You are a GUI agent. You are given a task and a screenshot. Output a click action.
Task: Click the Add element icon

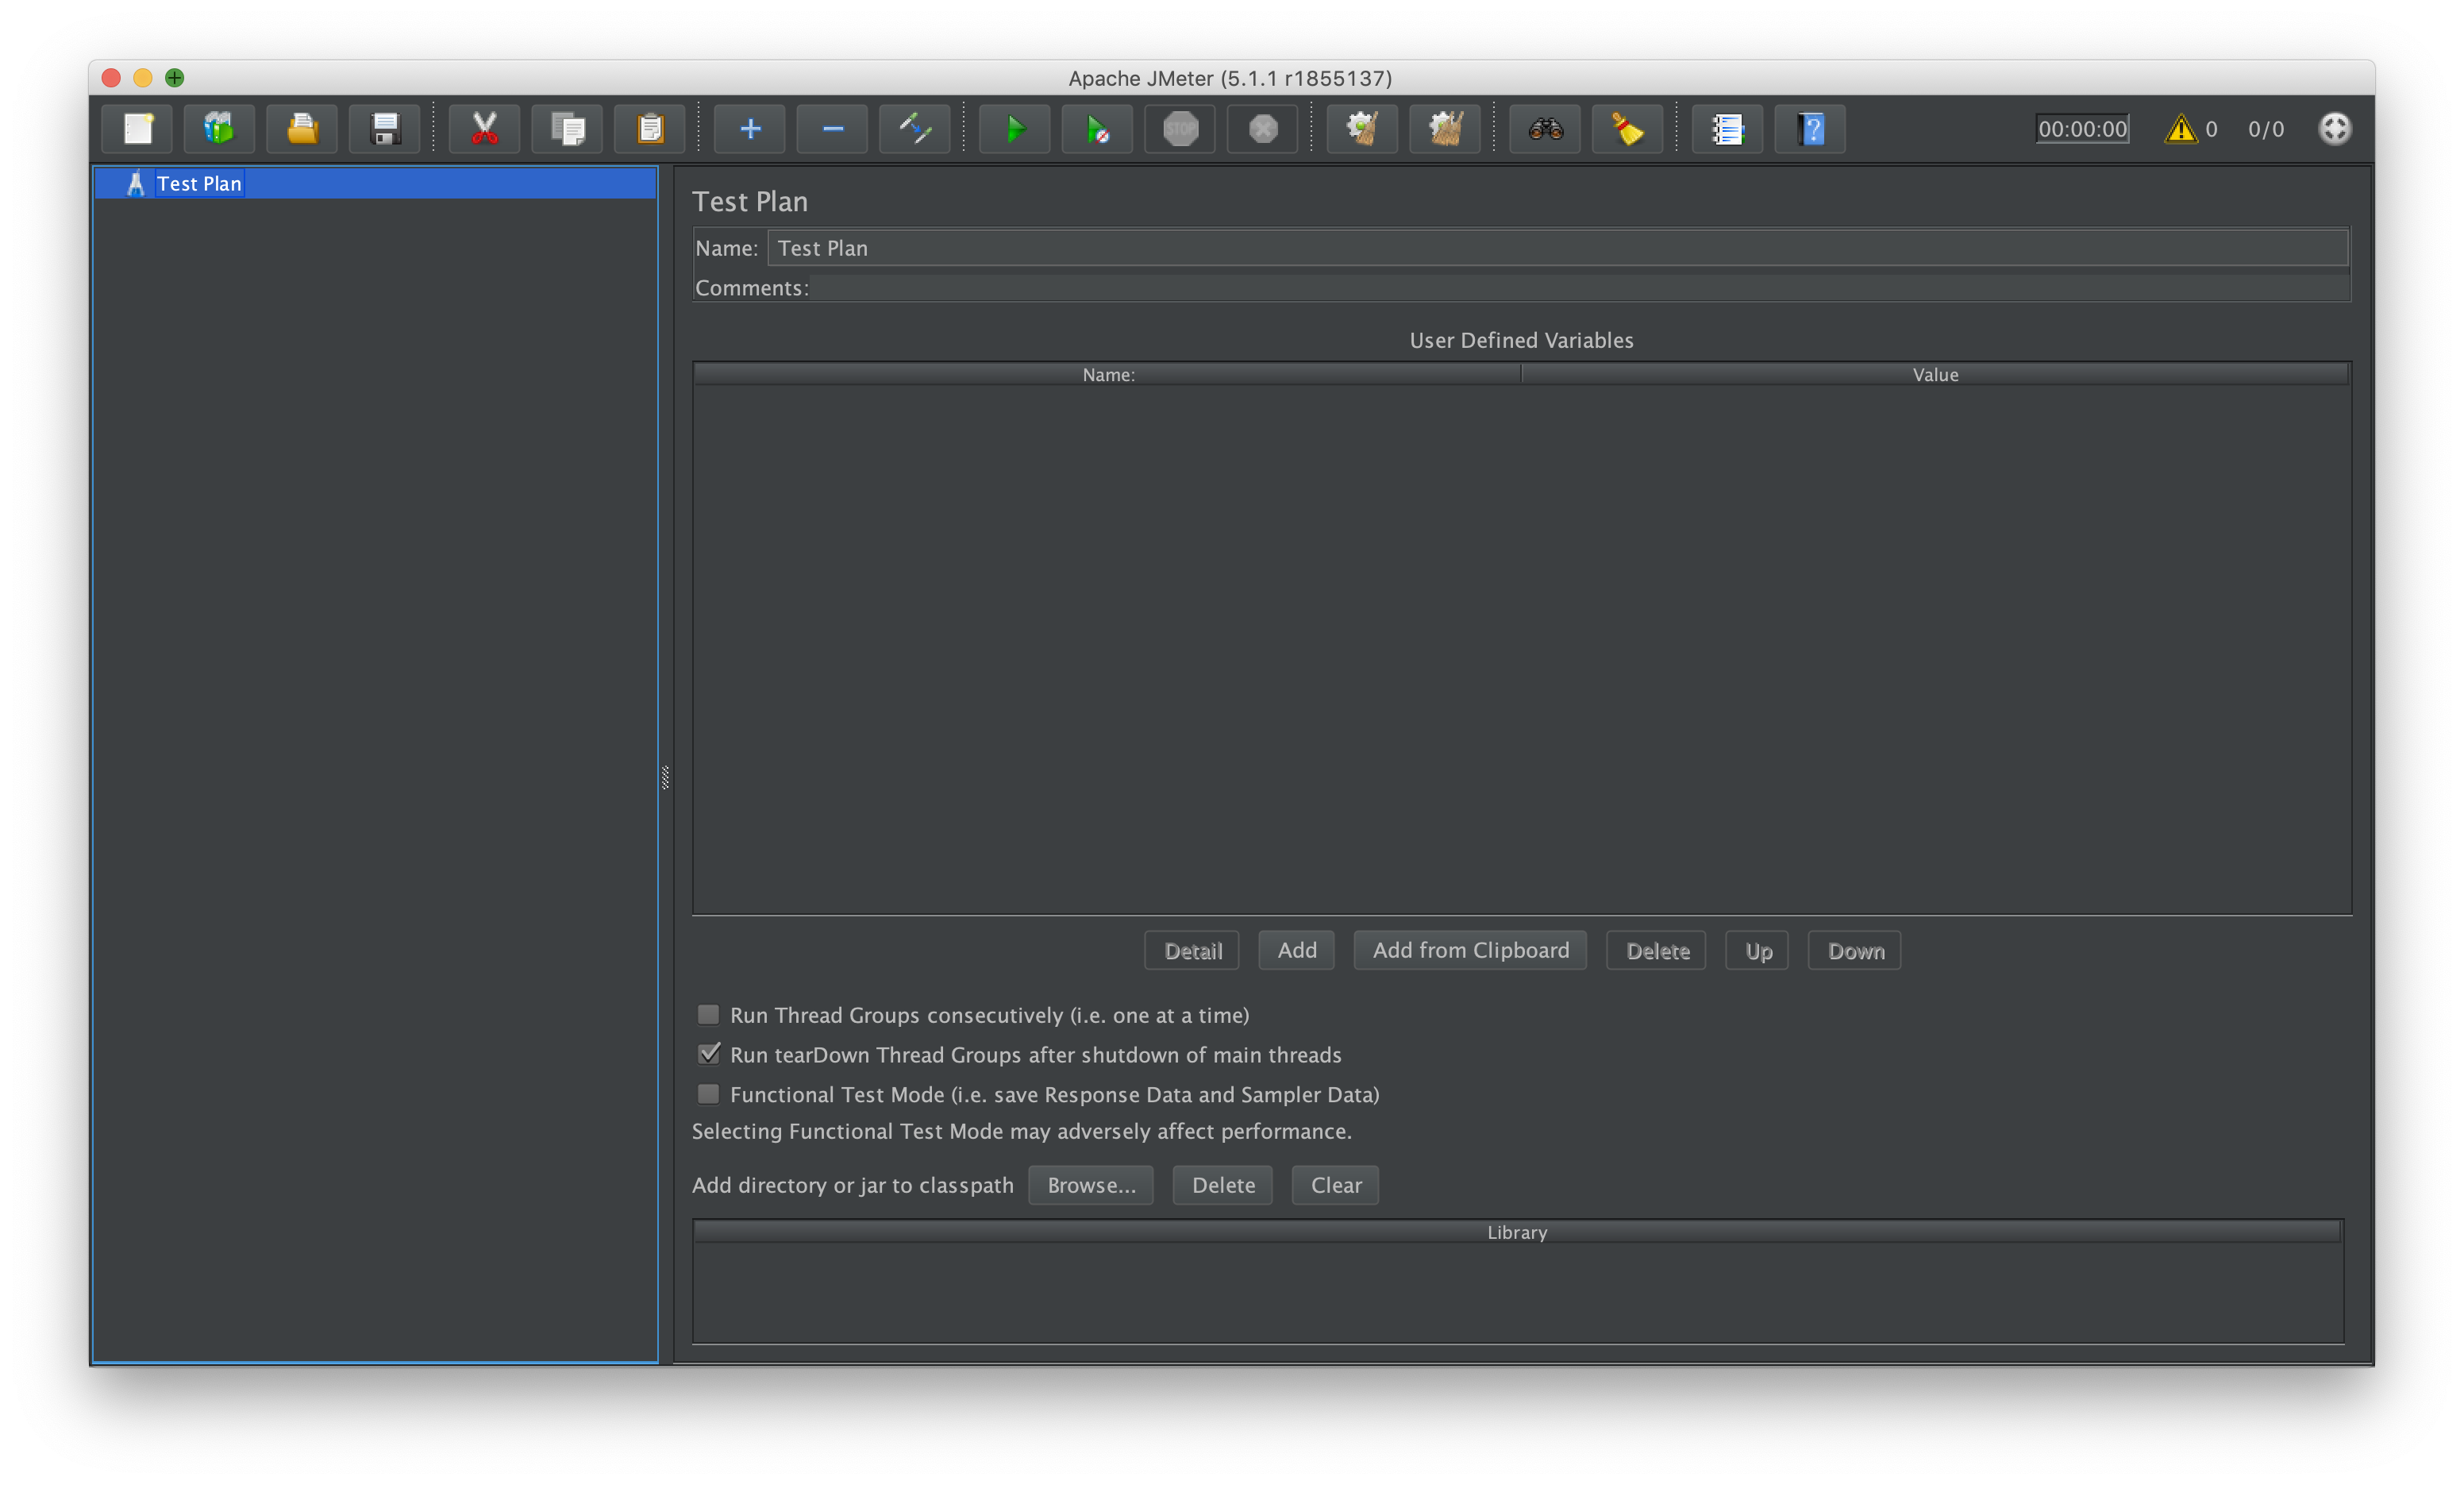[748, 129]
